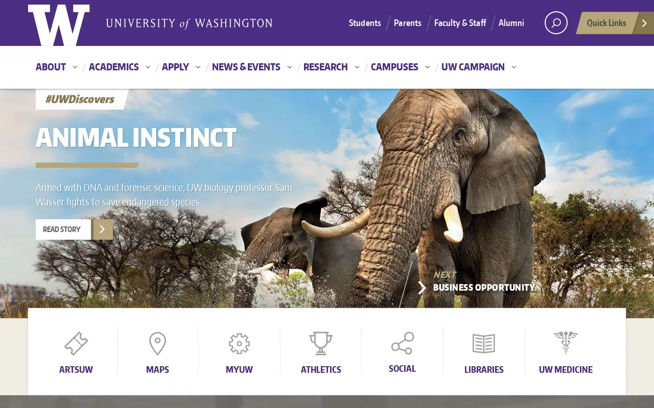The height and width of the screenshot is (408, 654).
Task: Expand the About menu chevron
Action: 75,67
